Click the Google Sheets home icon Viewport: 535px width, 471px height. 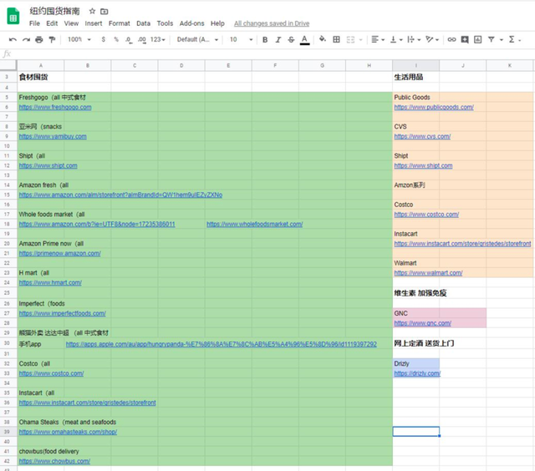(13, 16)
